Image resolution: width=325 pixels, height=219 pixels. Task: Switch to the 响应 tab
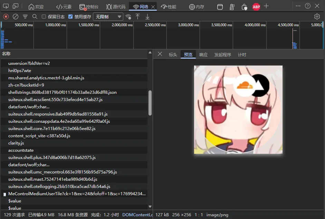[203, 54]
